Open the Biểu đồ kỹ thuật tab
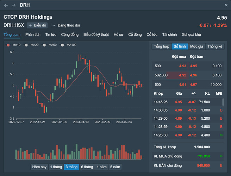 click(x=96, y=34)
